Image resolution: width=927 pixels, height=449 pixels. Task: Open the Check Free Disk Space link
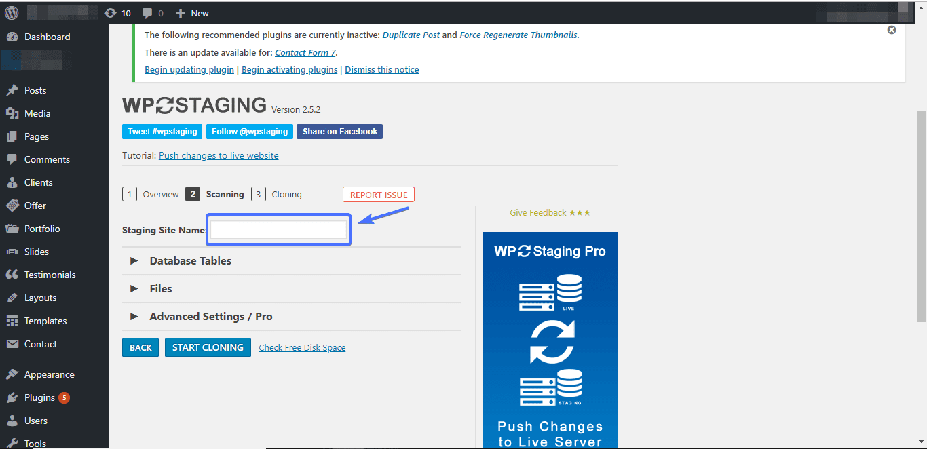(302, 347)
